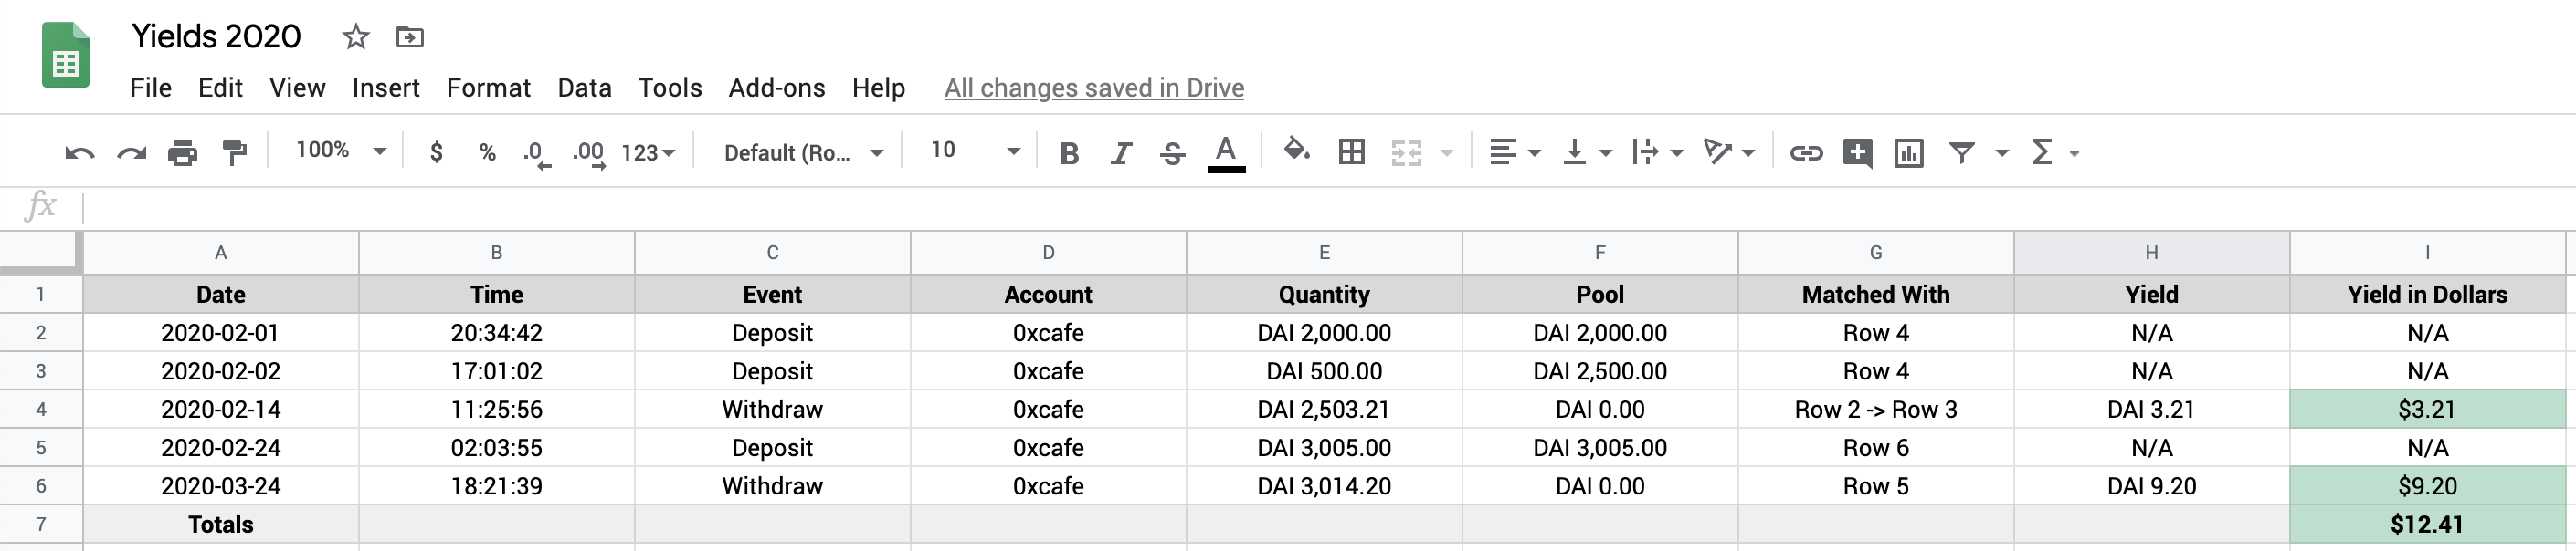This screenshot has width=2576, height=551.
Task: Toggle italic formatting
Action: point(1121,152)
